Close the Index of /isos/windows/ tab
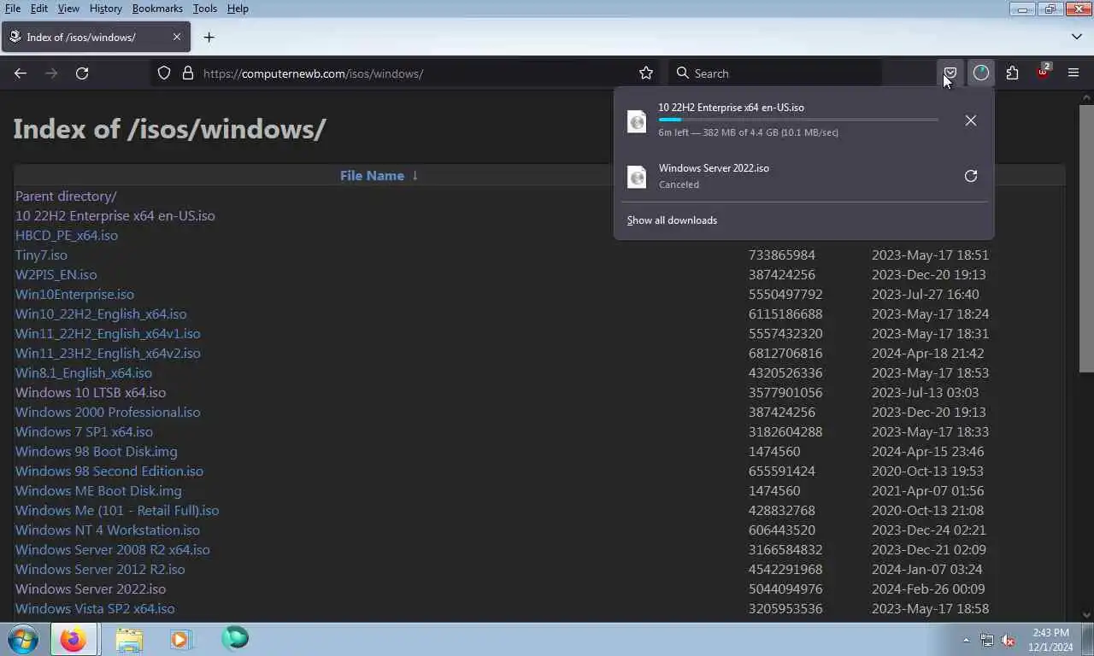The height and width of the screenshot is (656, 1094). click(x=177, y=37)
